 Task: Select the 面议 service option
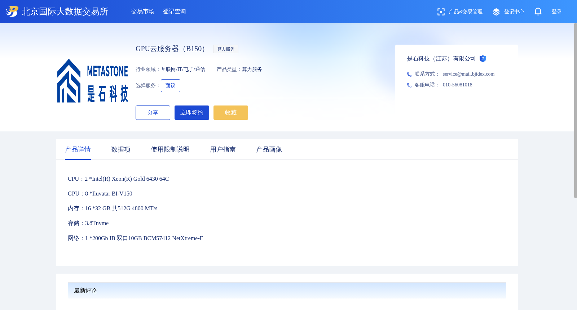pos(171,86)
